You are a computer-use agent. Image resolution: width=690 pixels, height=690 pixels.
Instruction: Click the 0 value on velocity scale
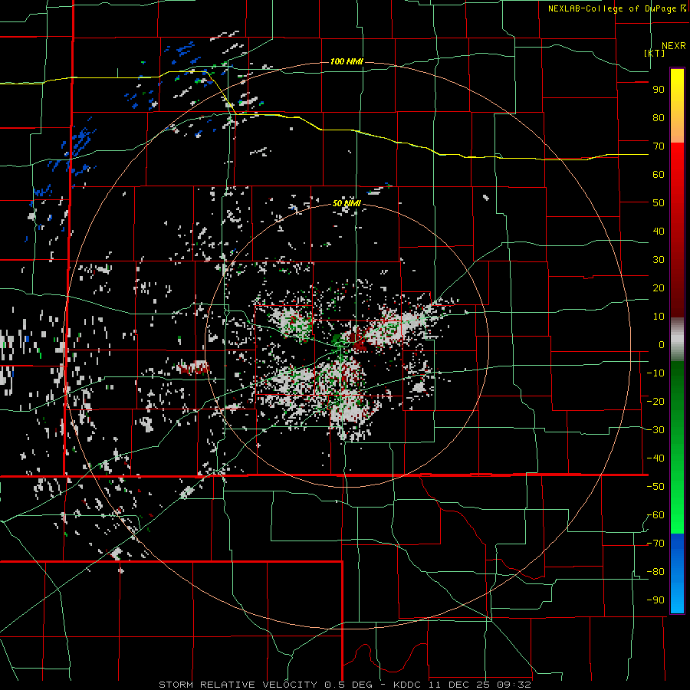coord(662,345)
